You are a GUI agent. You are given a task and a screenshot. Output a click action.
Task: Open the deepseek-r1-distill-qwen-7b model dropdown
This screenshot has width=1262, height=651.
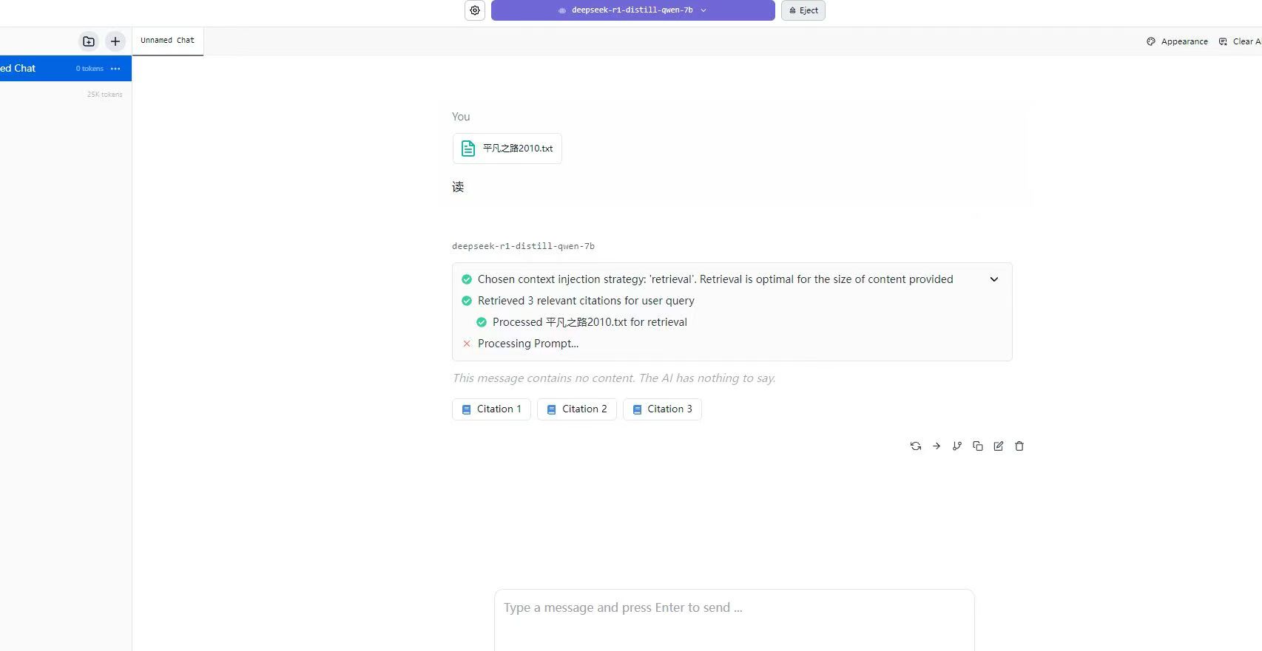[632, 10]
